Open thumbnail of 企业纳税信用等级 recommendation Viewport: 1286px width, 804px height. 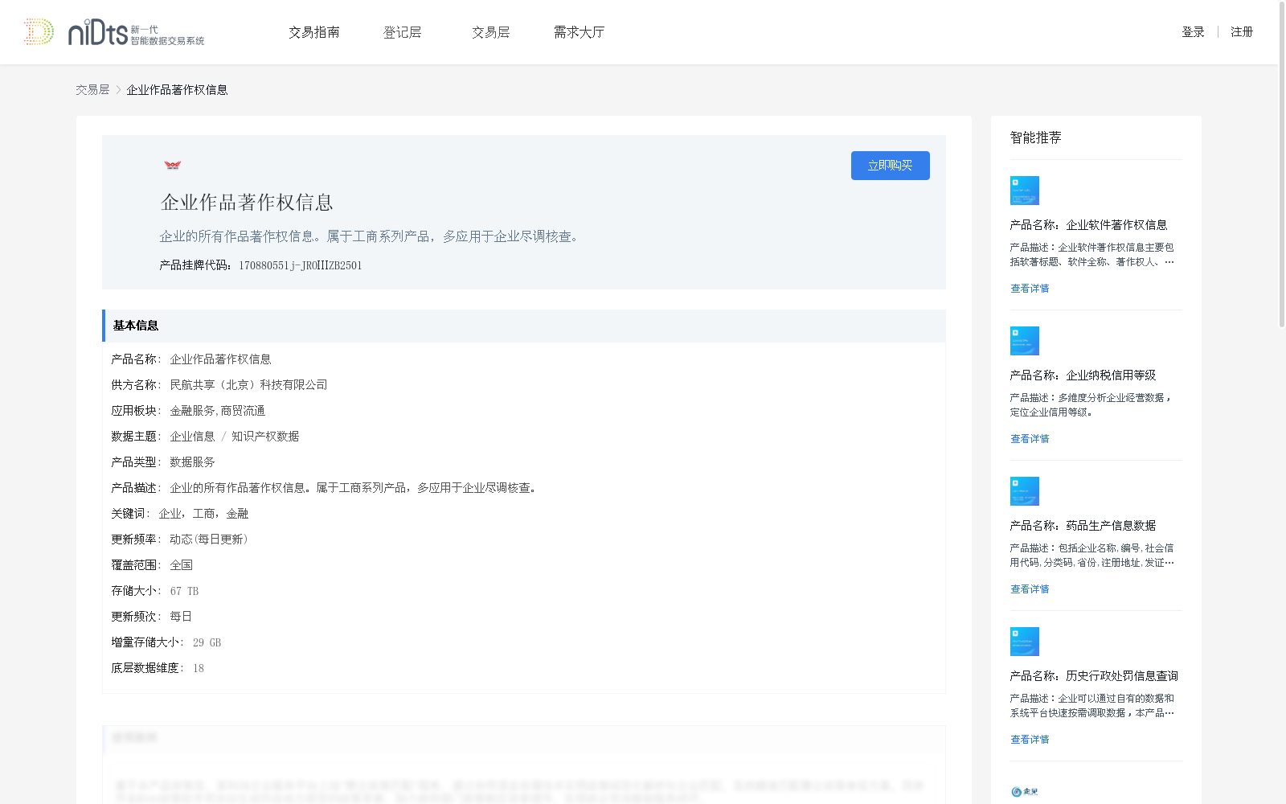coord(1025,341)
